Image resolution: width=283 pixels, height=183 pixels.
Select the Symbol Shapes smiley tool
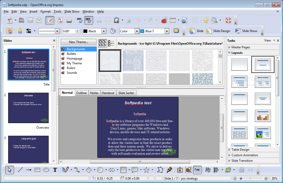pyautogui.click(x=100, y=170)
